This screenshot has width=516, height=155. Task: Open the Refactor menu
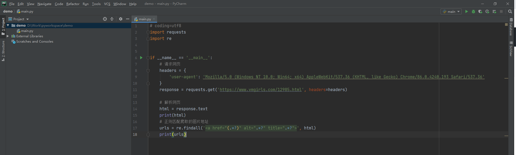click(x=73, y=4)
